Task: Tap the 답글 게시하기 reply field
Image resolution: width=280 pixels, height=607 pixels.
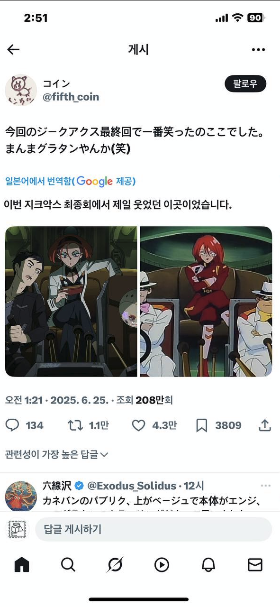Action: pyautogui.click(x=154, y=529)
